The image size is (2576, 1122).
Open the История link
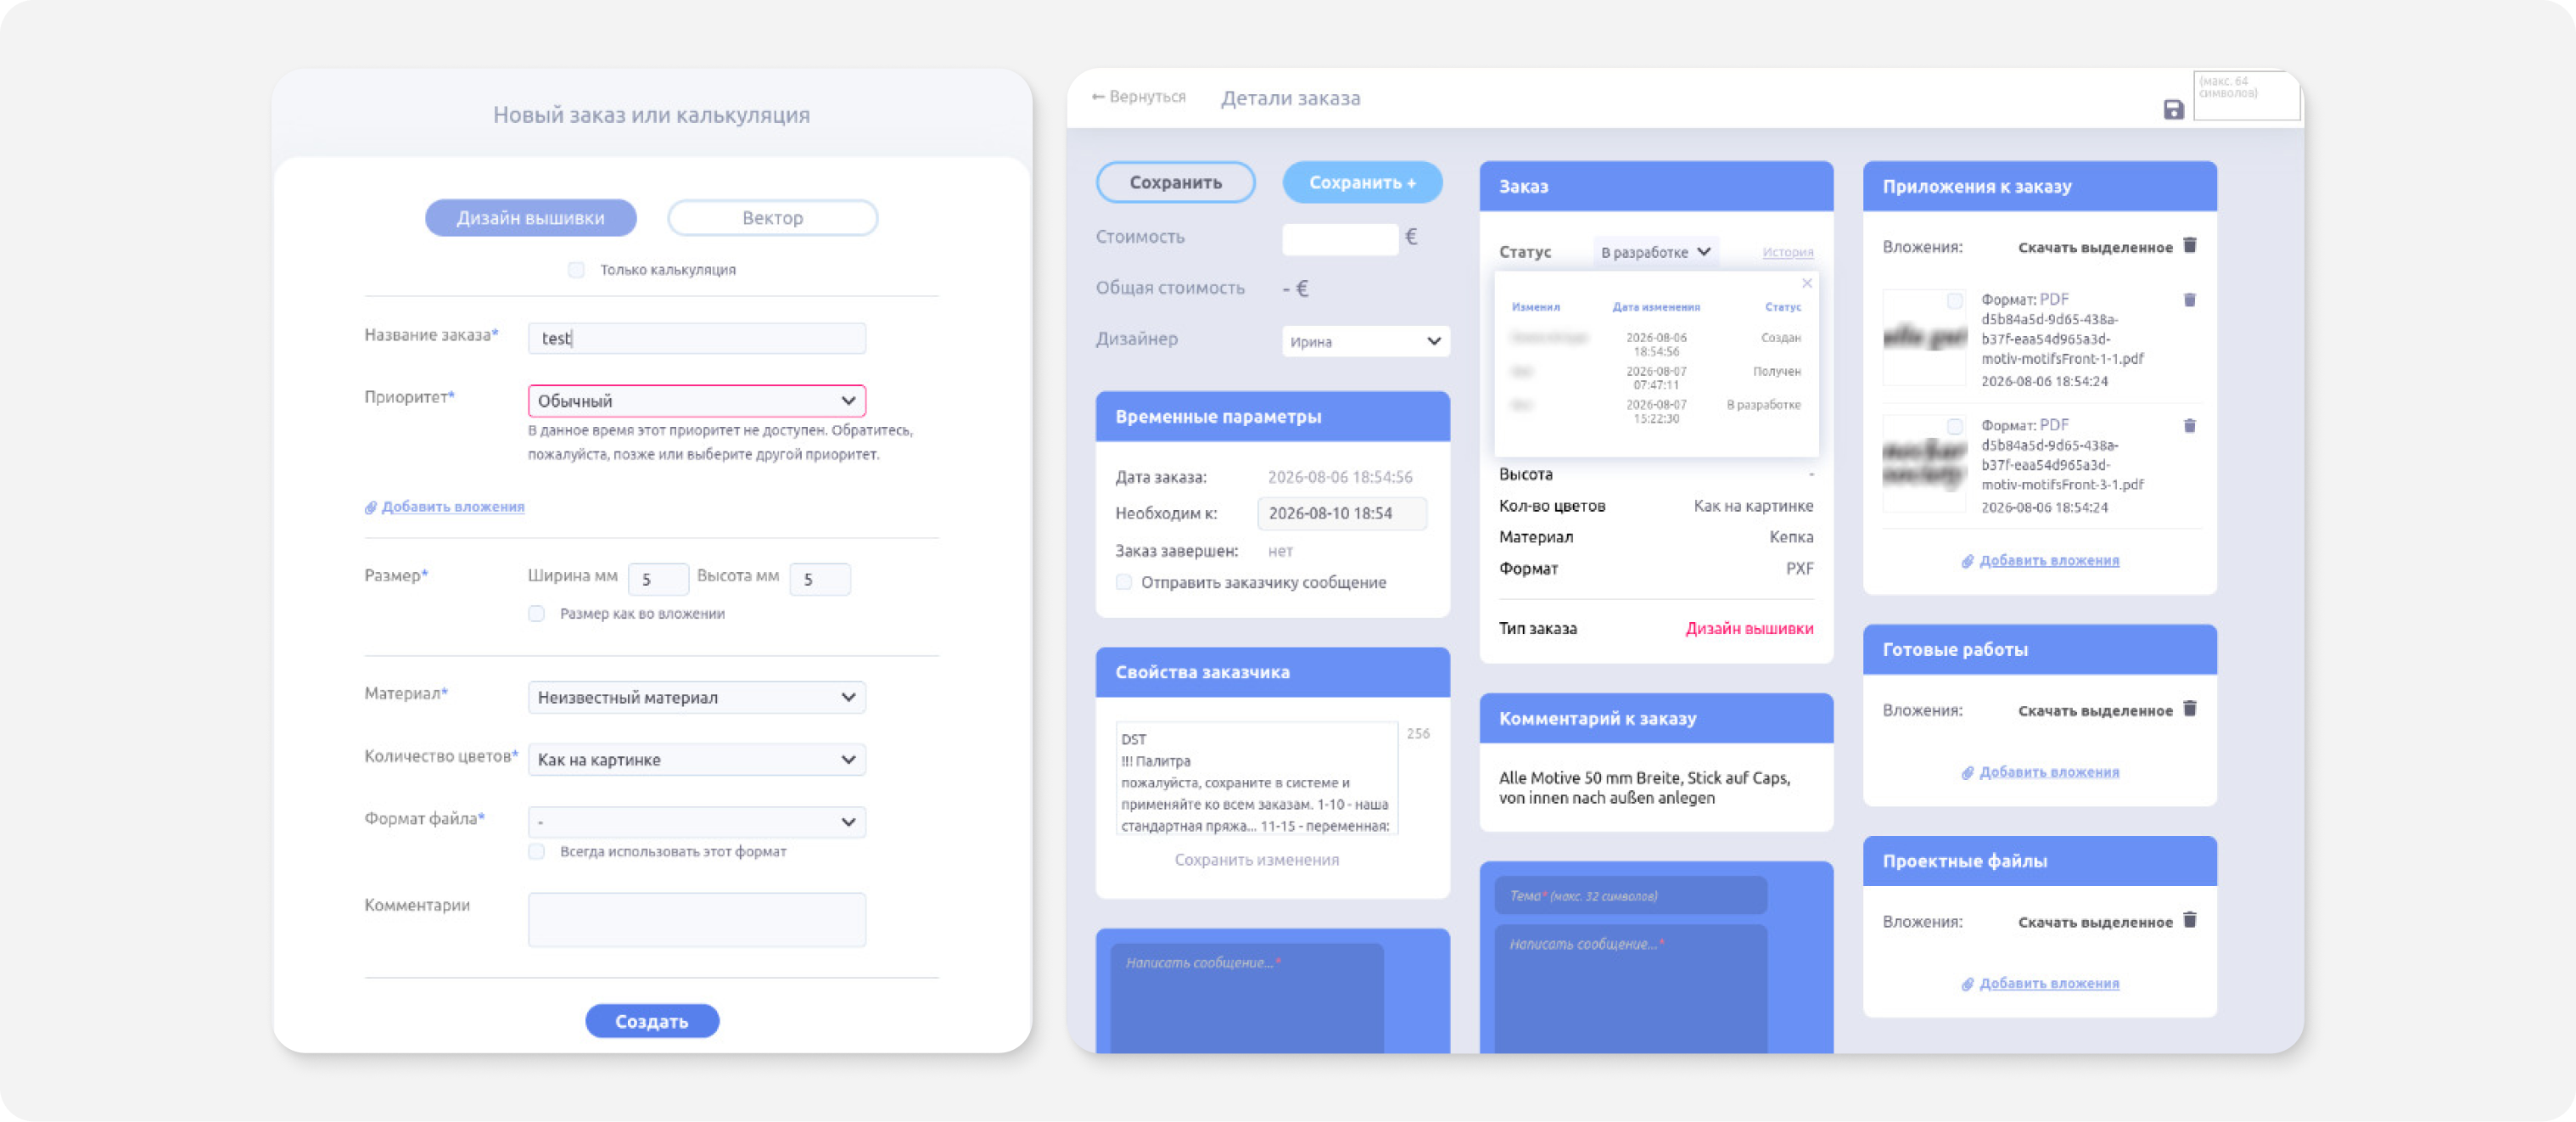coord(1787,252)
